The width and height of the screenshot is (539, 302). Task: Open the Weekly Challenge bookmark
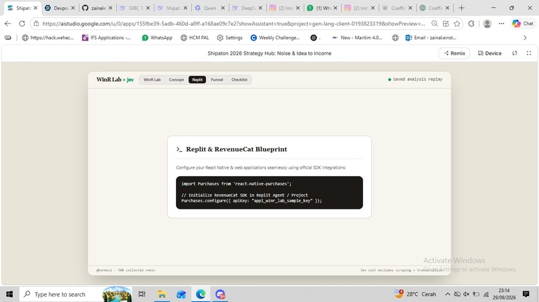275,38
